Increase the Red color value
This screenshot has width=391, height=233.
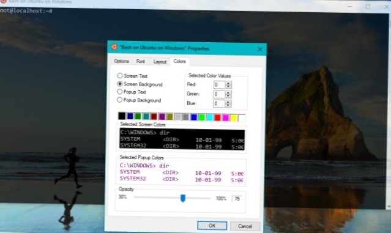click(228, 83)
